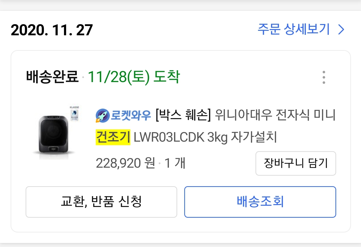Tap the 로켓와우 label text
The image size is (361, 247).
131,115
